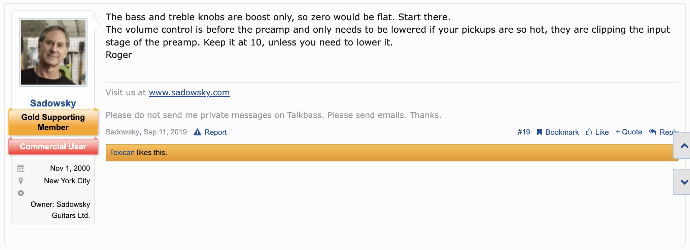Click the Sep 11, 2019 post timestamp

(165, 132)
